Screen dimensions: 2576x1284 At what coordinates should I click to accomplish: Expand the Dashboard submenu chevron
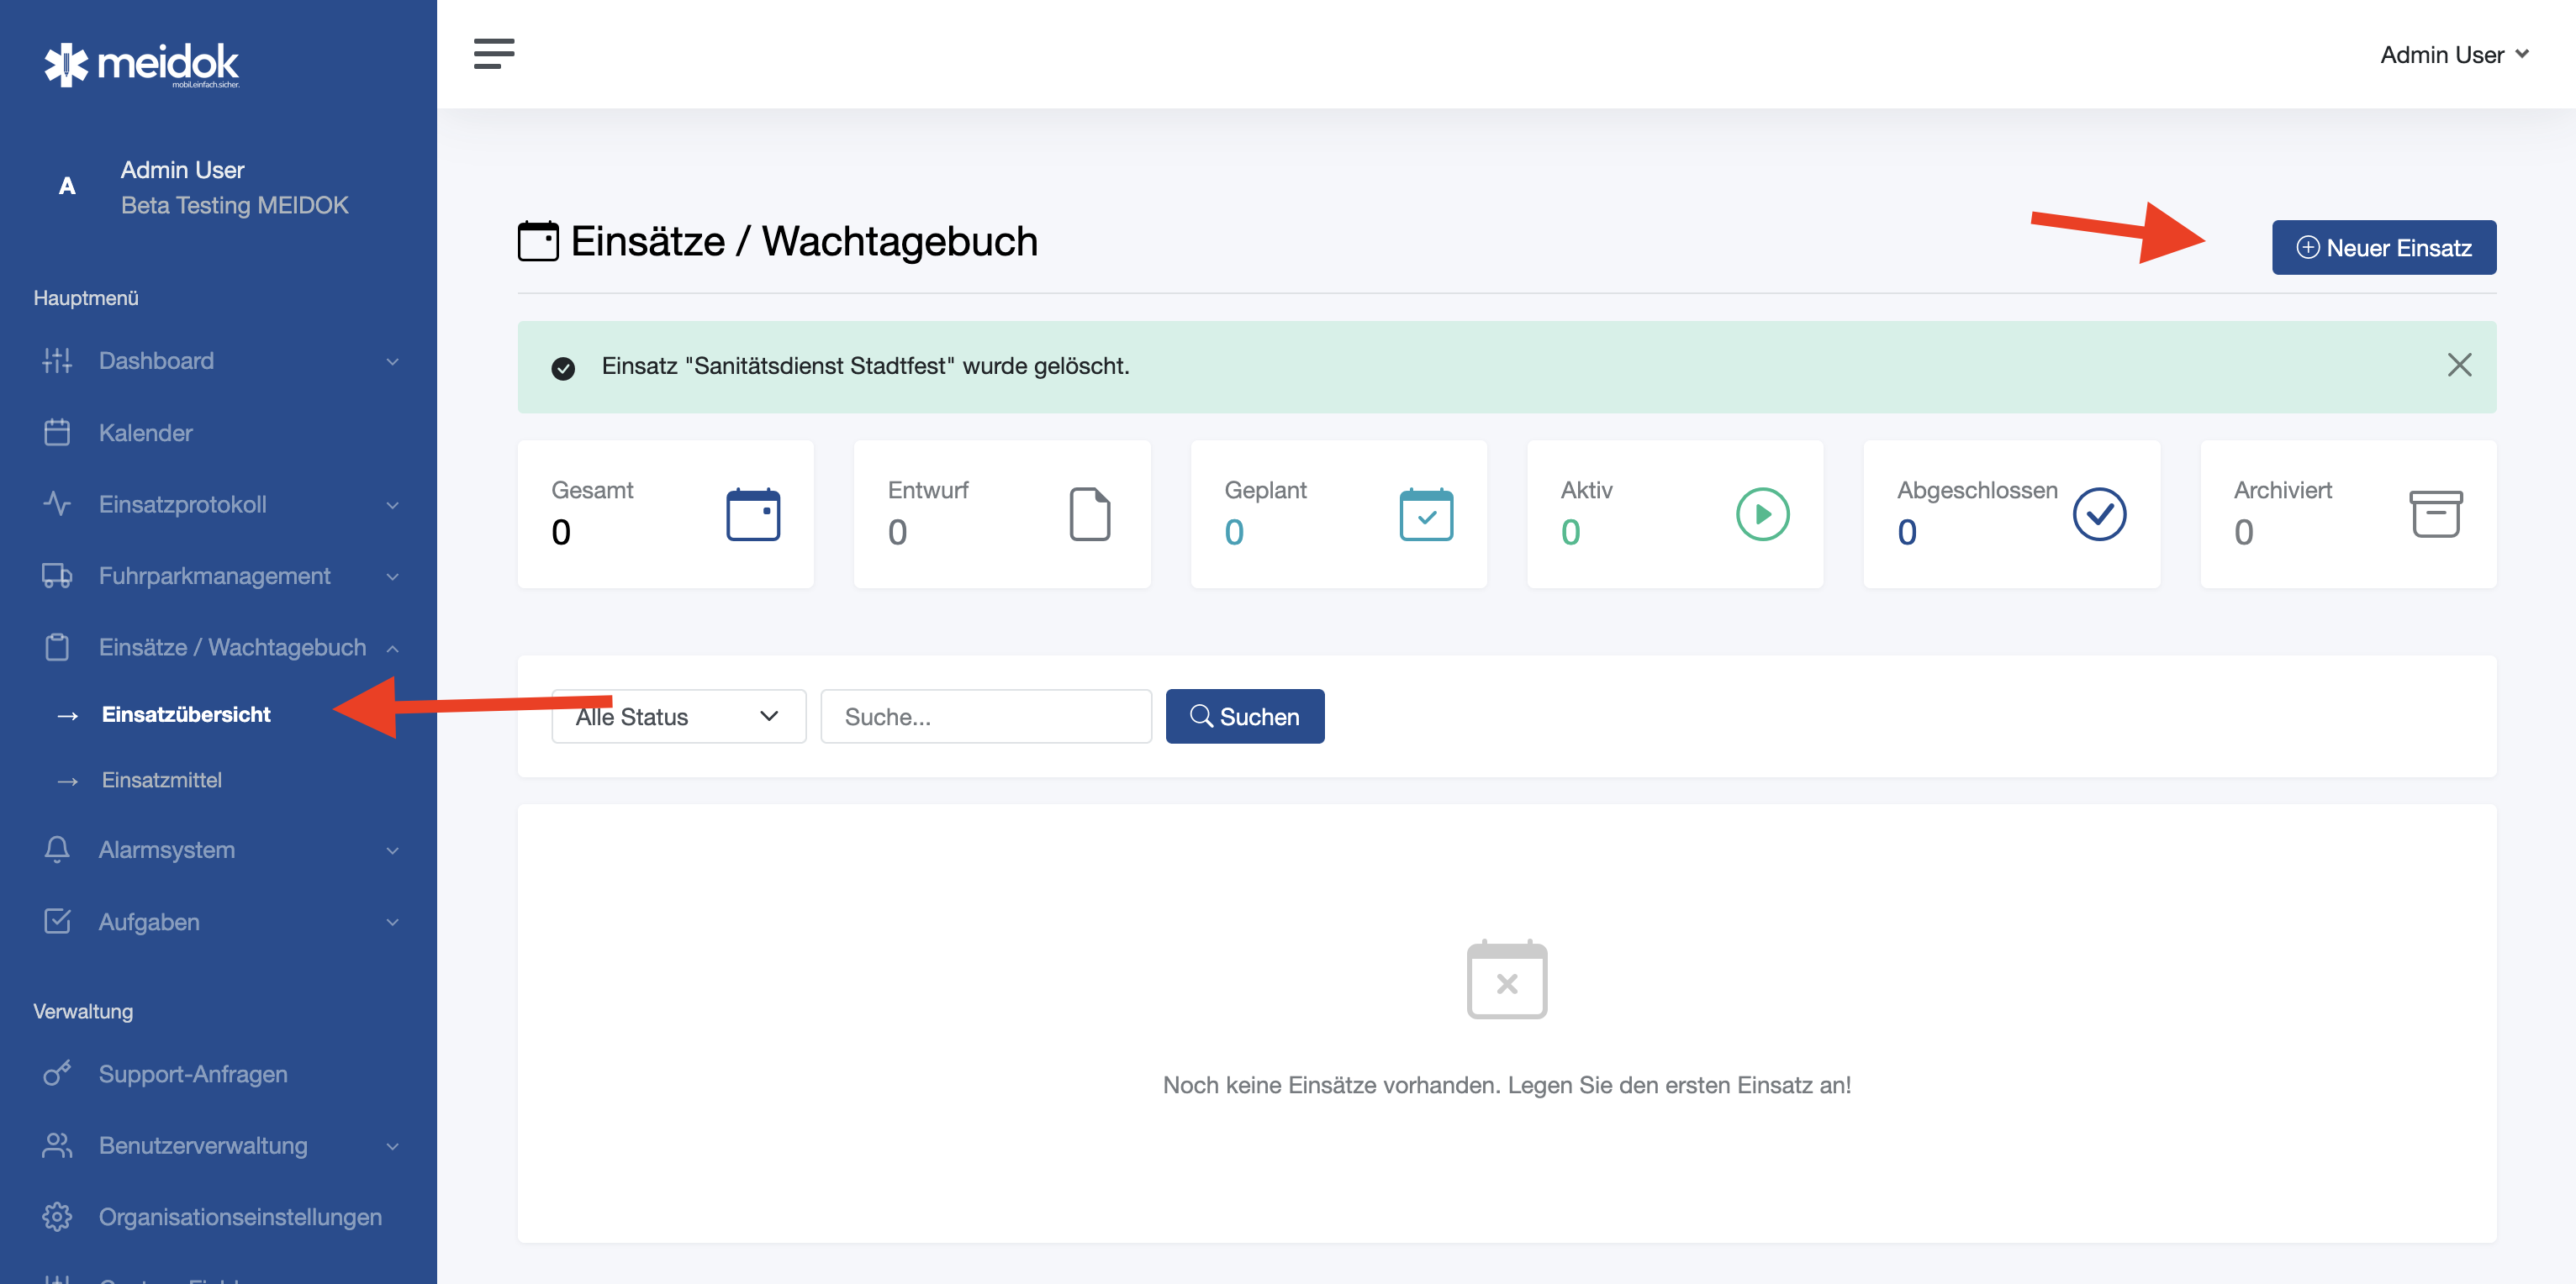(x=393, y=361)
